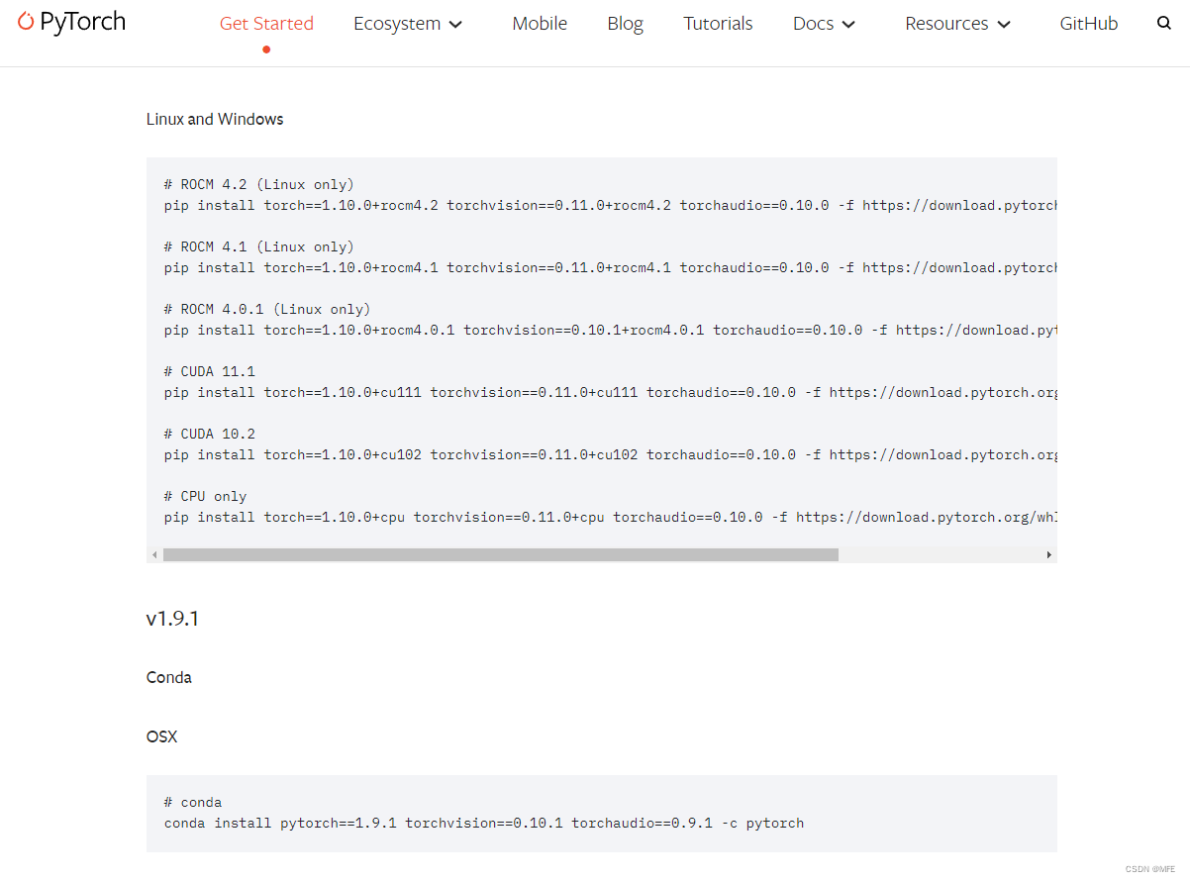1190x882 pixels.
Task: Click the '# ROCM 4.2 (Linux only)' comment
Action: (259, 184)
